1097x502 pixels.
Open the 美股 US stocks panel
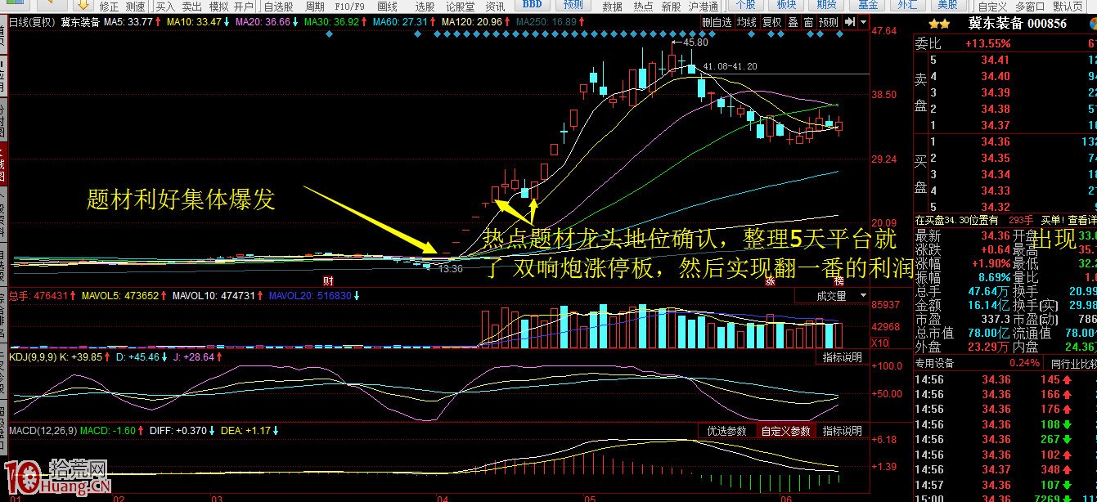point(947,6)
